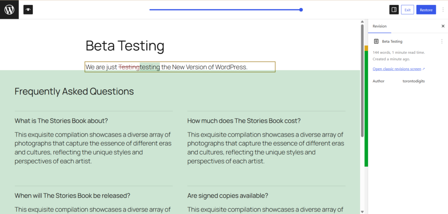This screenshot has width=448, height=214.
Task: Toggle the eye icon to show changes
Action: (28, 10)
